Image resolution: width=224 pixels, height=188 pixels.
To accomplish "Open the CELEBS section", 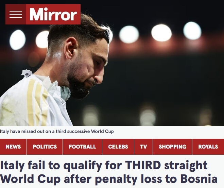I will pyautogui.click(x=118, y=147).
